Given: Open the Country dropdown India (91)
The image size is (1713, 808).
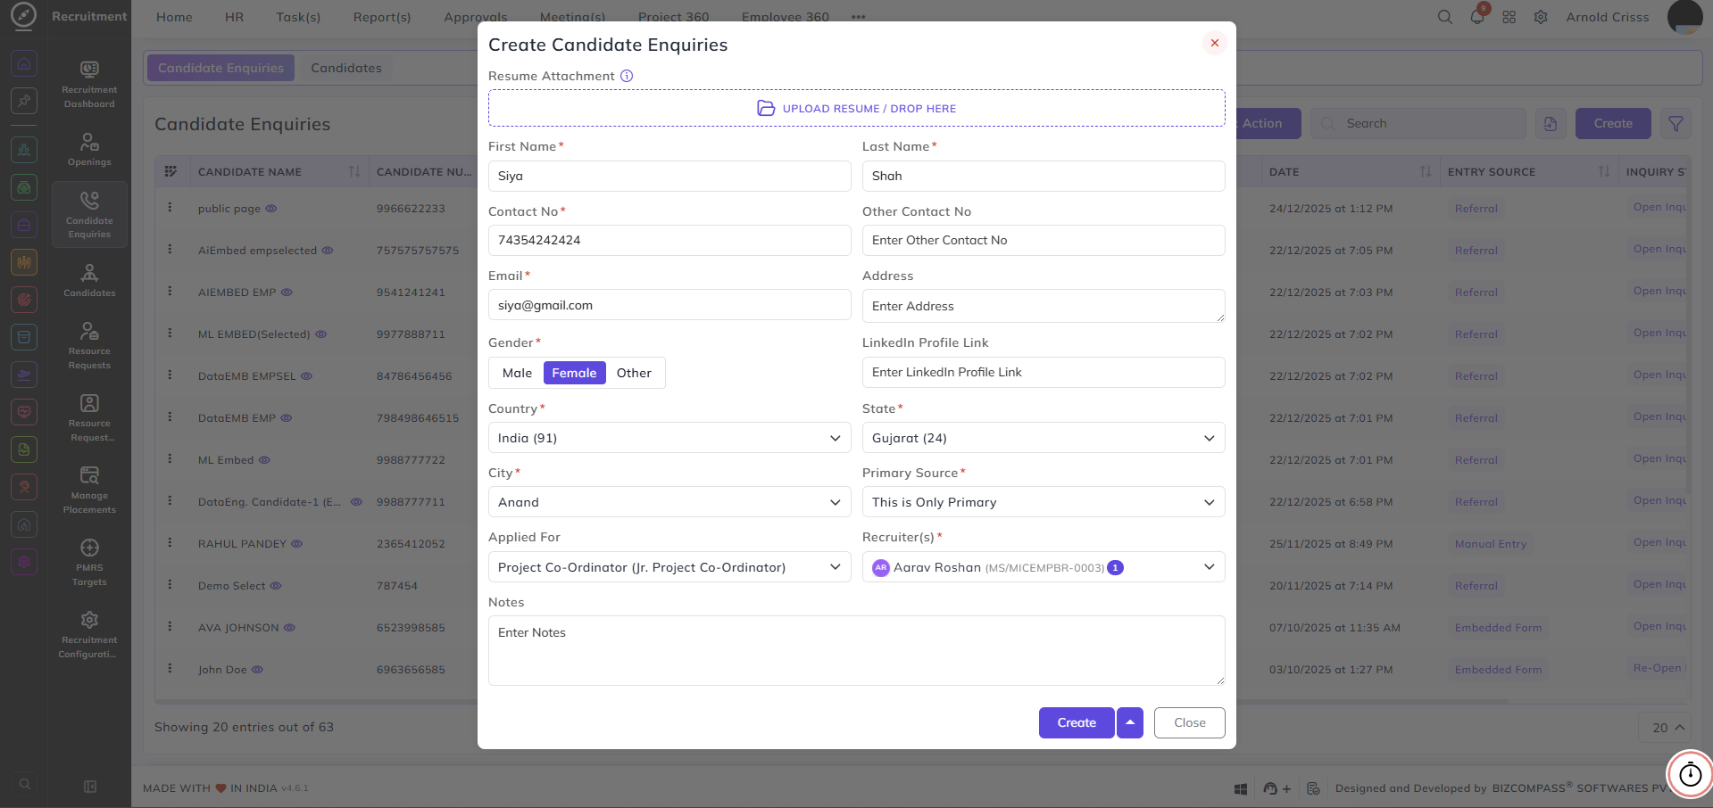Looking at the screenshot, I should (x=669, y=438).
